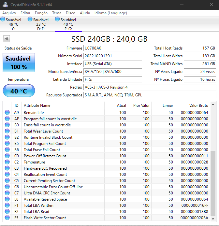
Task: Open the Ajuda menu
Action: [85, 13]
